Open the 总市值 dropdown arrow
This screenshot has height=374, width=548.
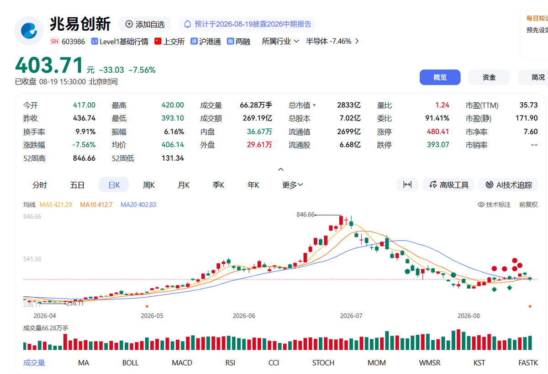pyautogui.click(x=314, y=105)
